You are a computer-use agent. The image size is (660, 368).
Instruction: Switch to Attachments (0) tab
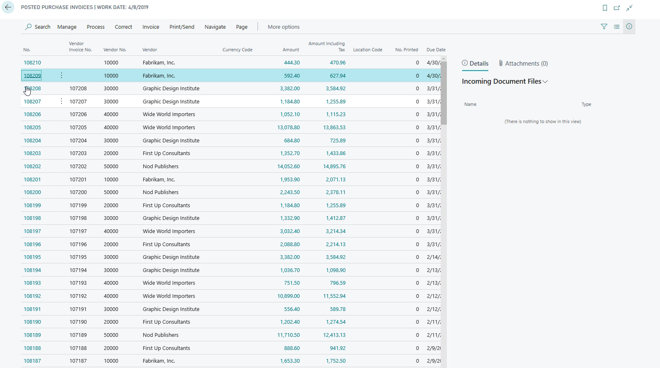tap(523, 64)
